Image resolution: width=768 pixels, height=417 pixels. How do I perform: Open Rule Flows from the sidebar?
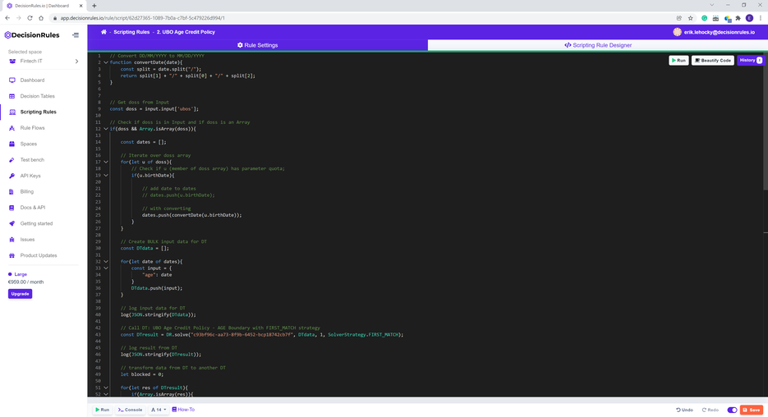tap(32, 128)
